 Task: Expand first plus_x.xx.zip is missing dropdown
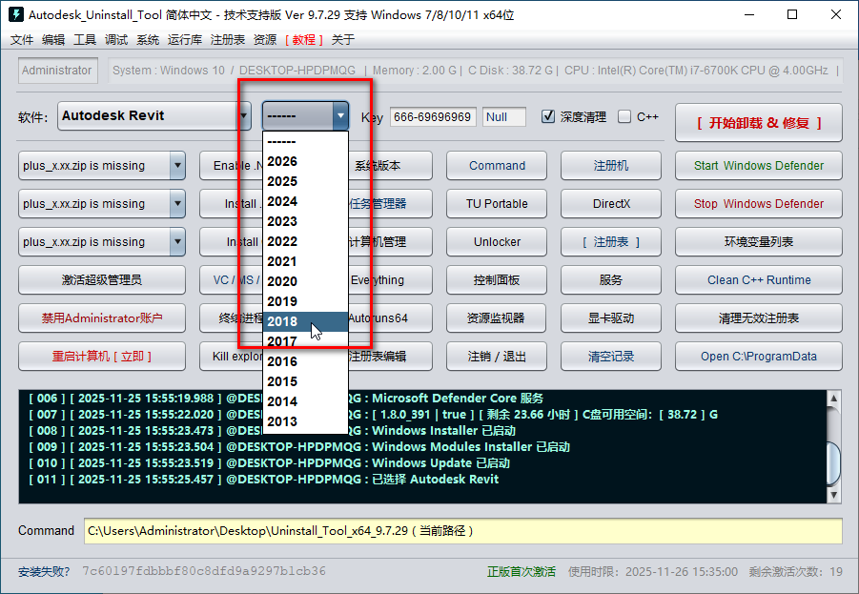click(x=177, y=166)
